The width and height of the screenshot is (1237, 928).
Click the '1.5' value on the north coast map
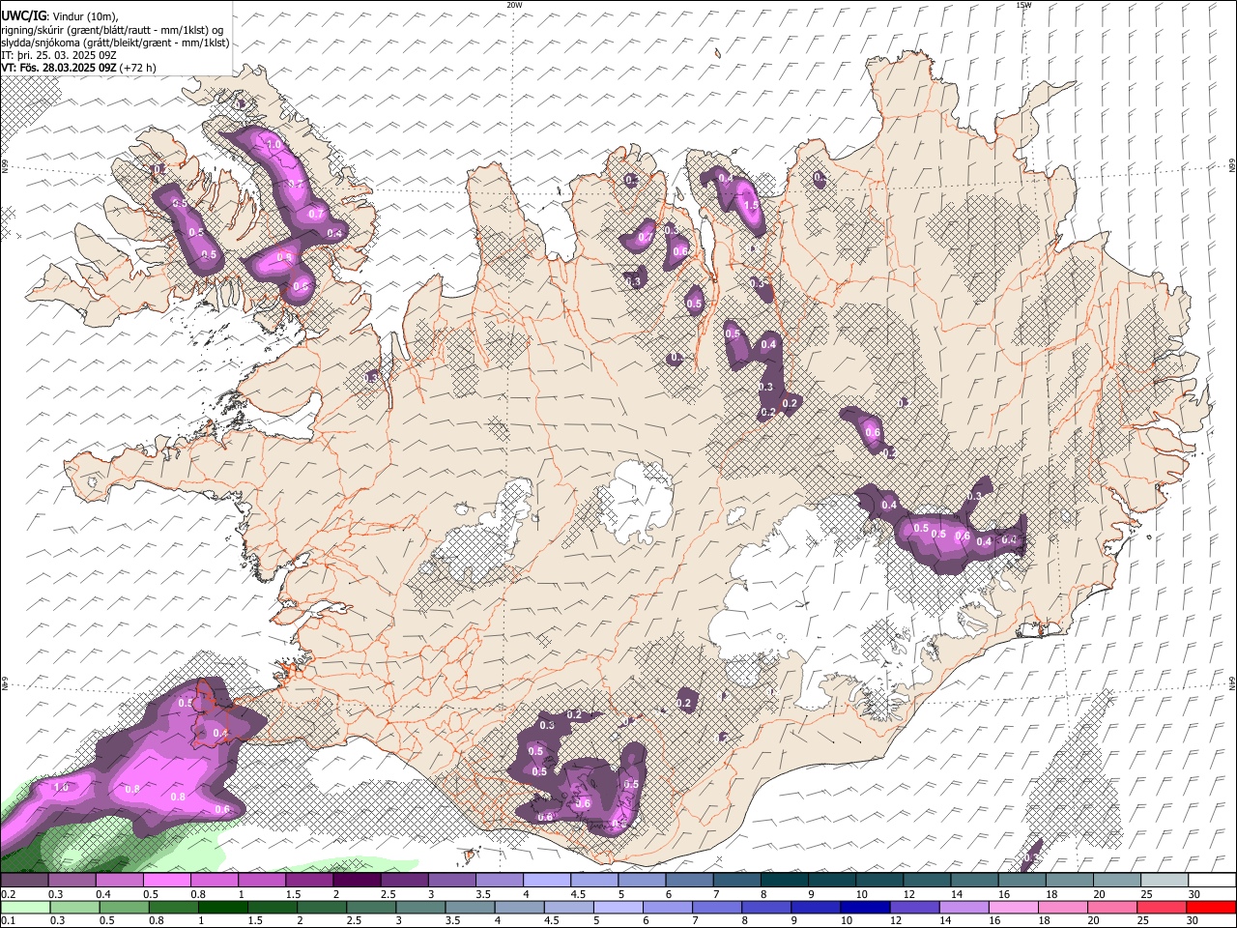751,205
